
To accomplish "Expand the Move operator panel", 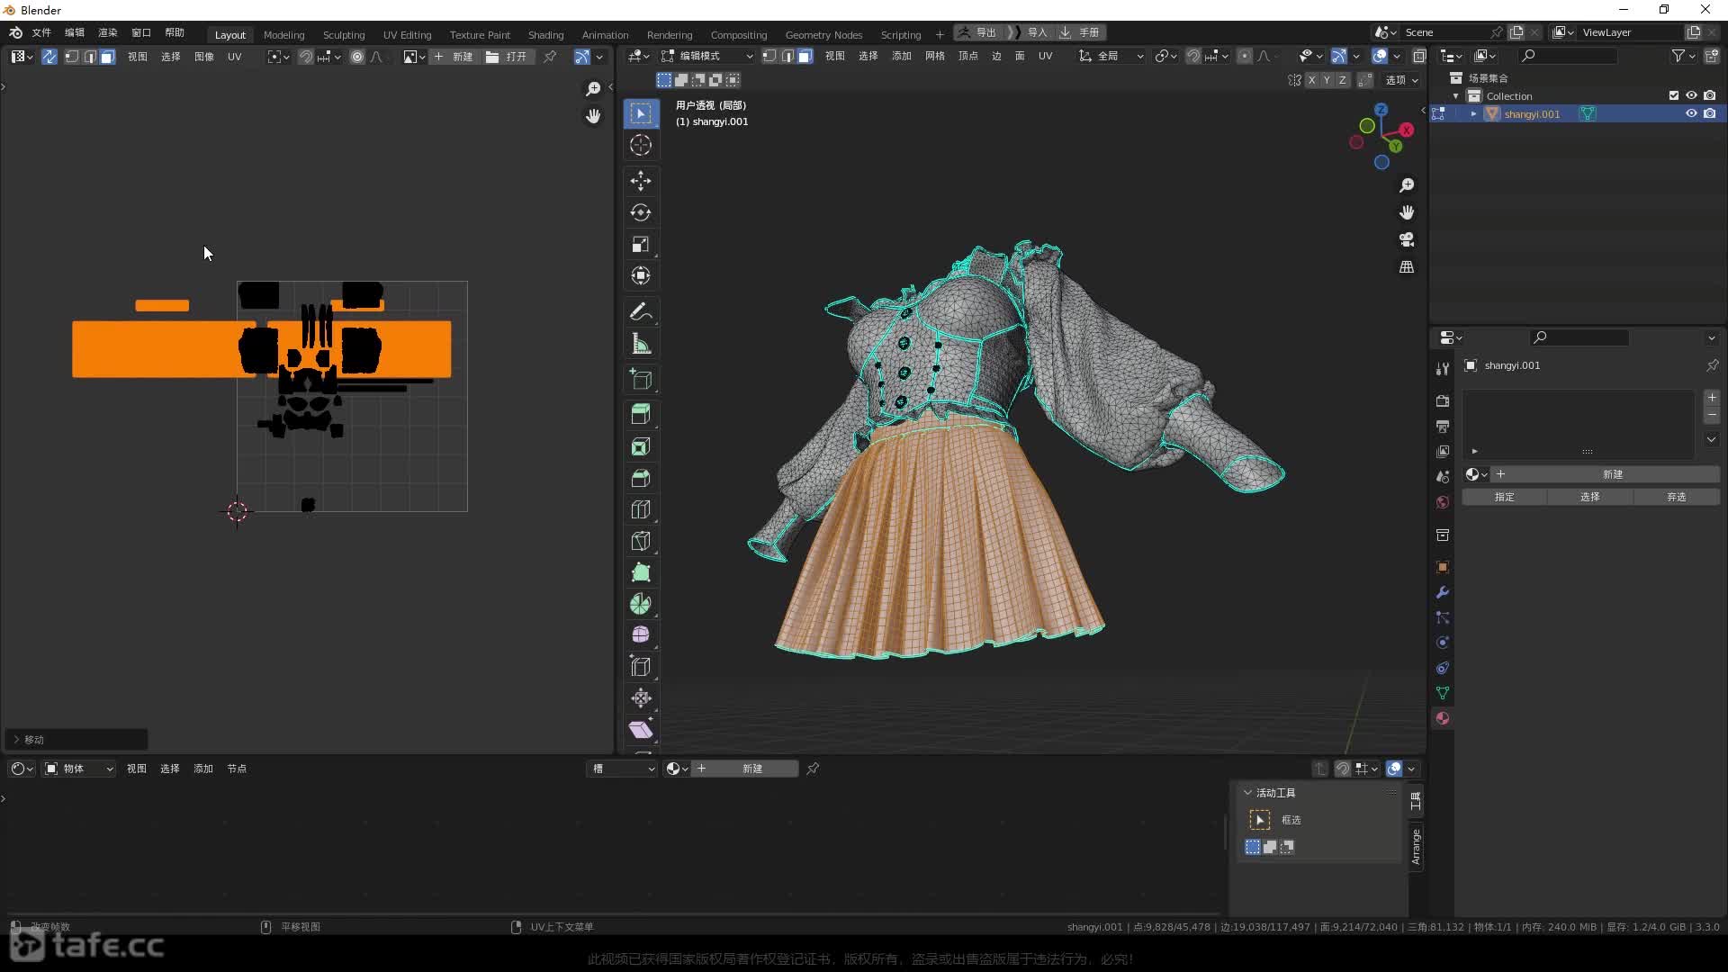I will [15, 739].
